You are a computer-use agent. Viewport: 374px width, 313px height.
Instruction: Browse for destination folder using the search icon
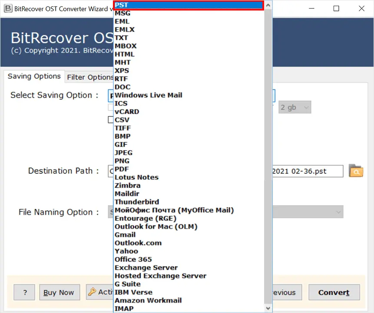tap(356, 171)
